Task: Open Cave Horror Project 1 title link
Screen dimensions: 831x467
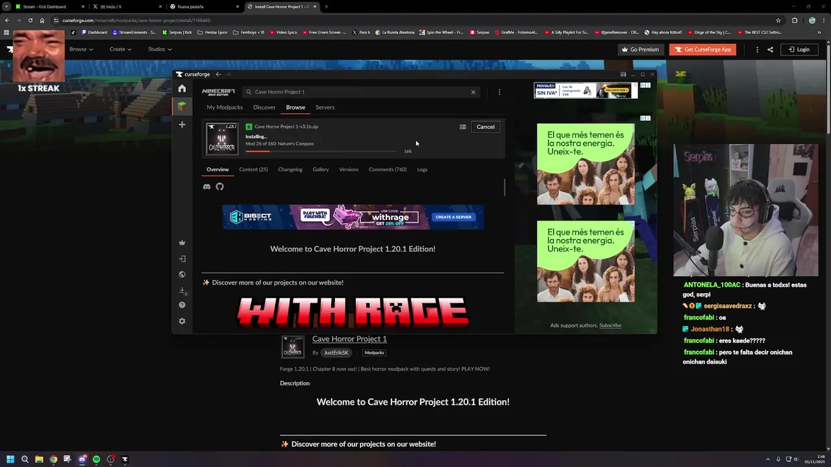Action: coord(349,339)
